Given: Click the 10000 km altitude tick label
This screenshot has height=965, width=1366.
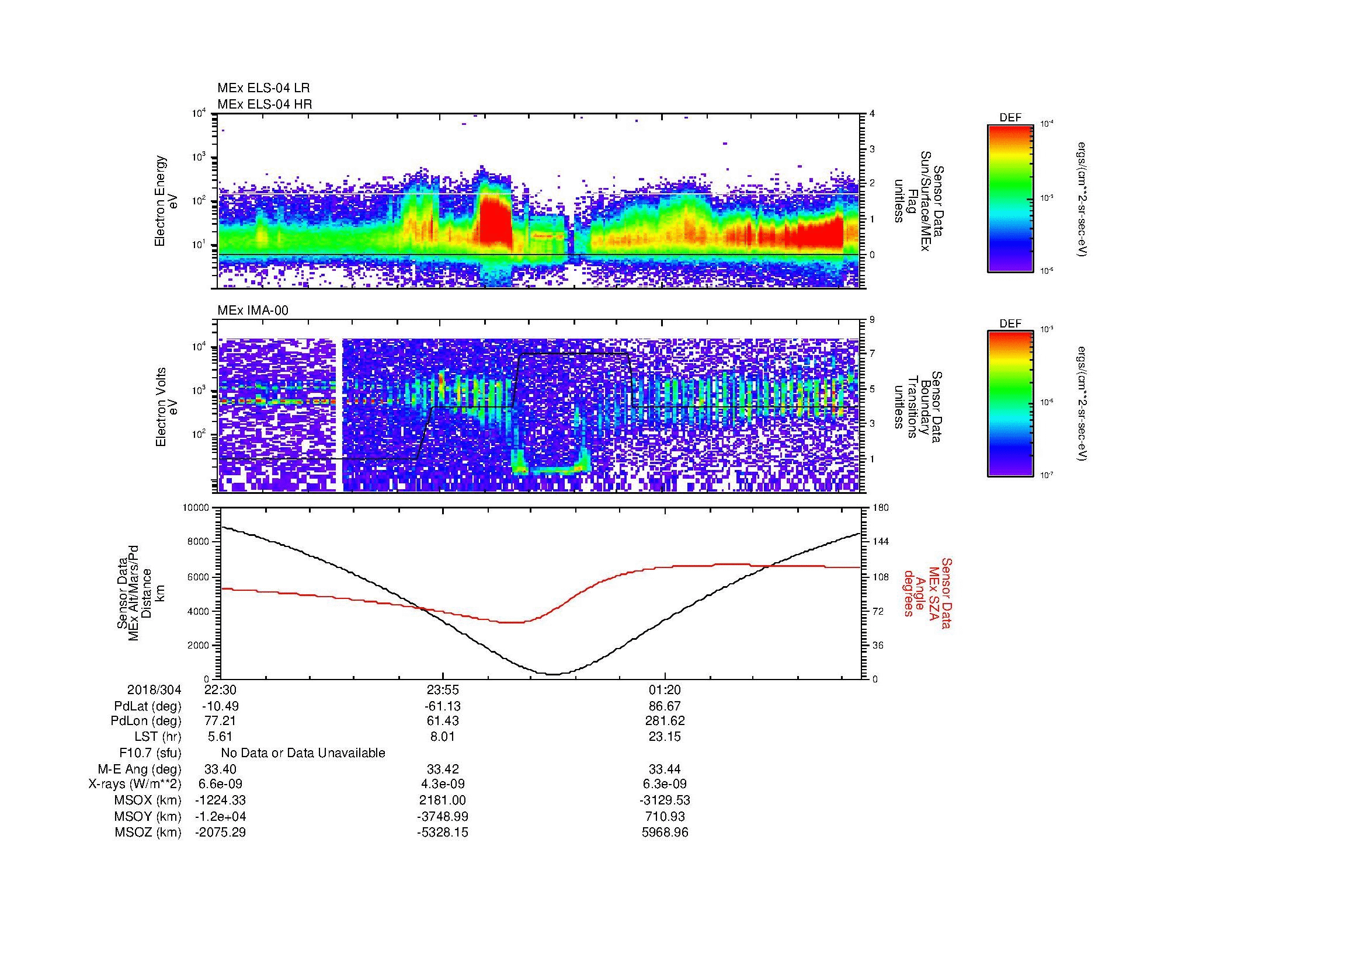Looking at the screenshot, I should [196, 508].
